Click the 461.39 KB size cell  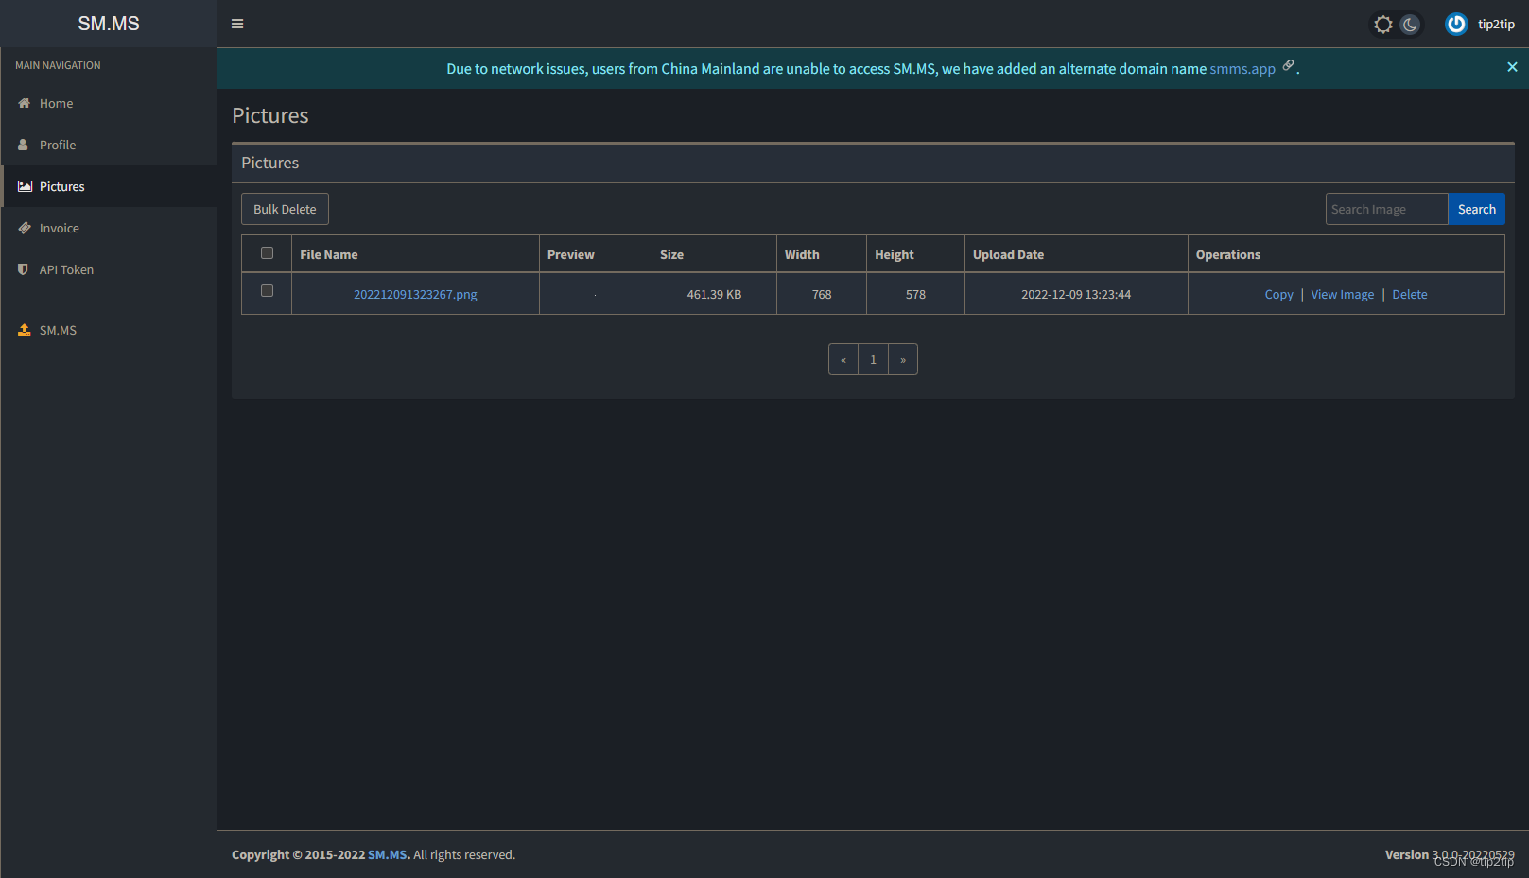[714, 295]
